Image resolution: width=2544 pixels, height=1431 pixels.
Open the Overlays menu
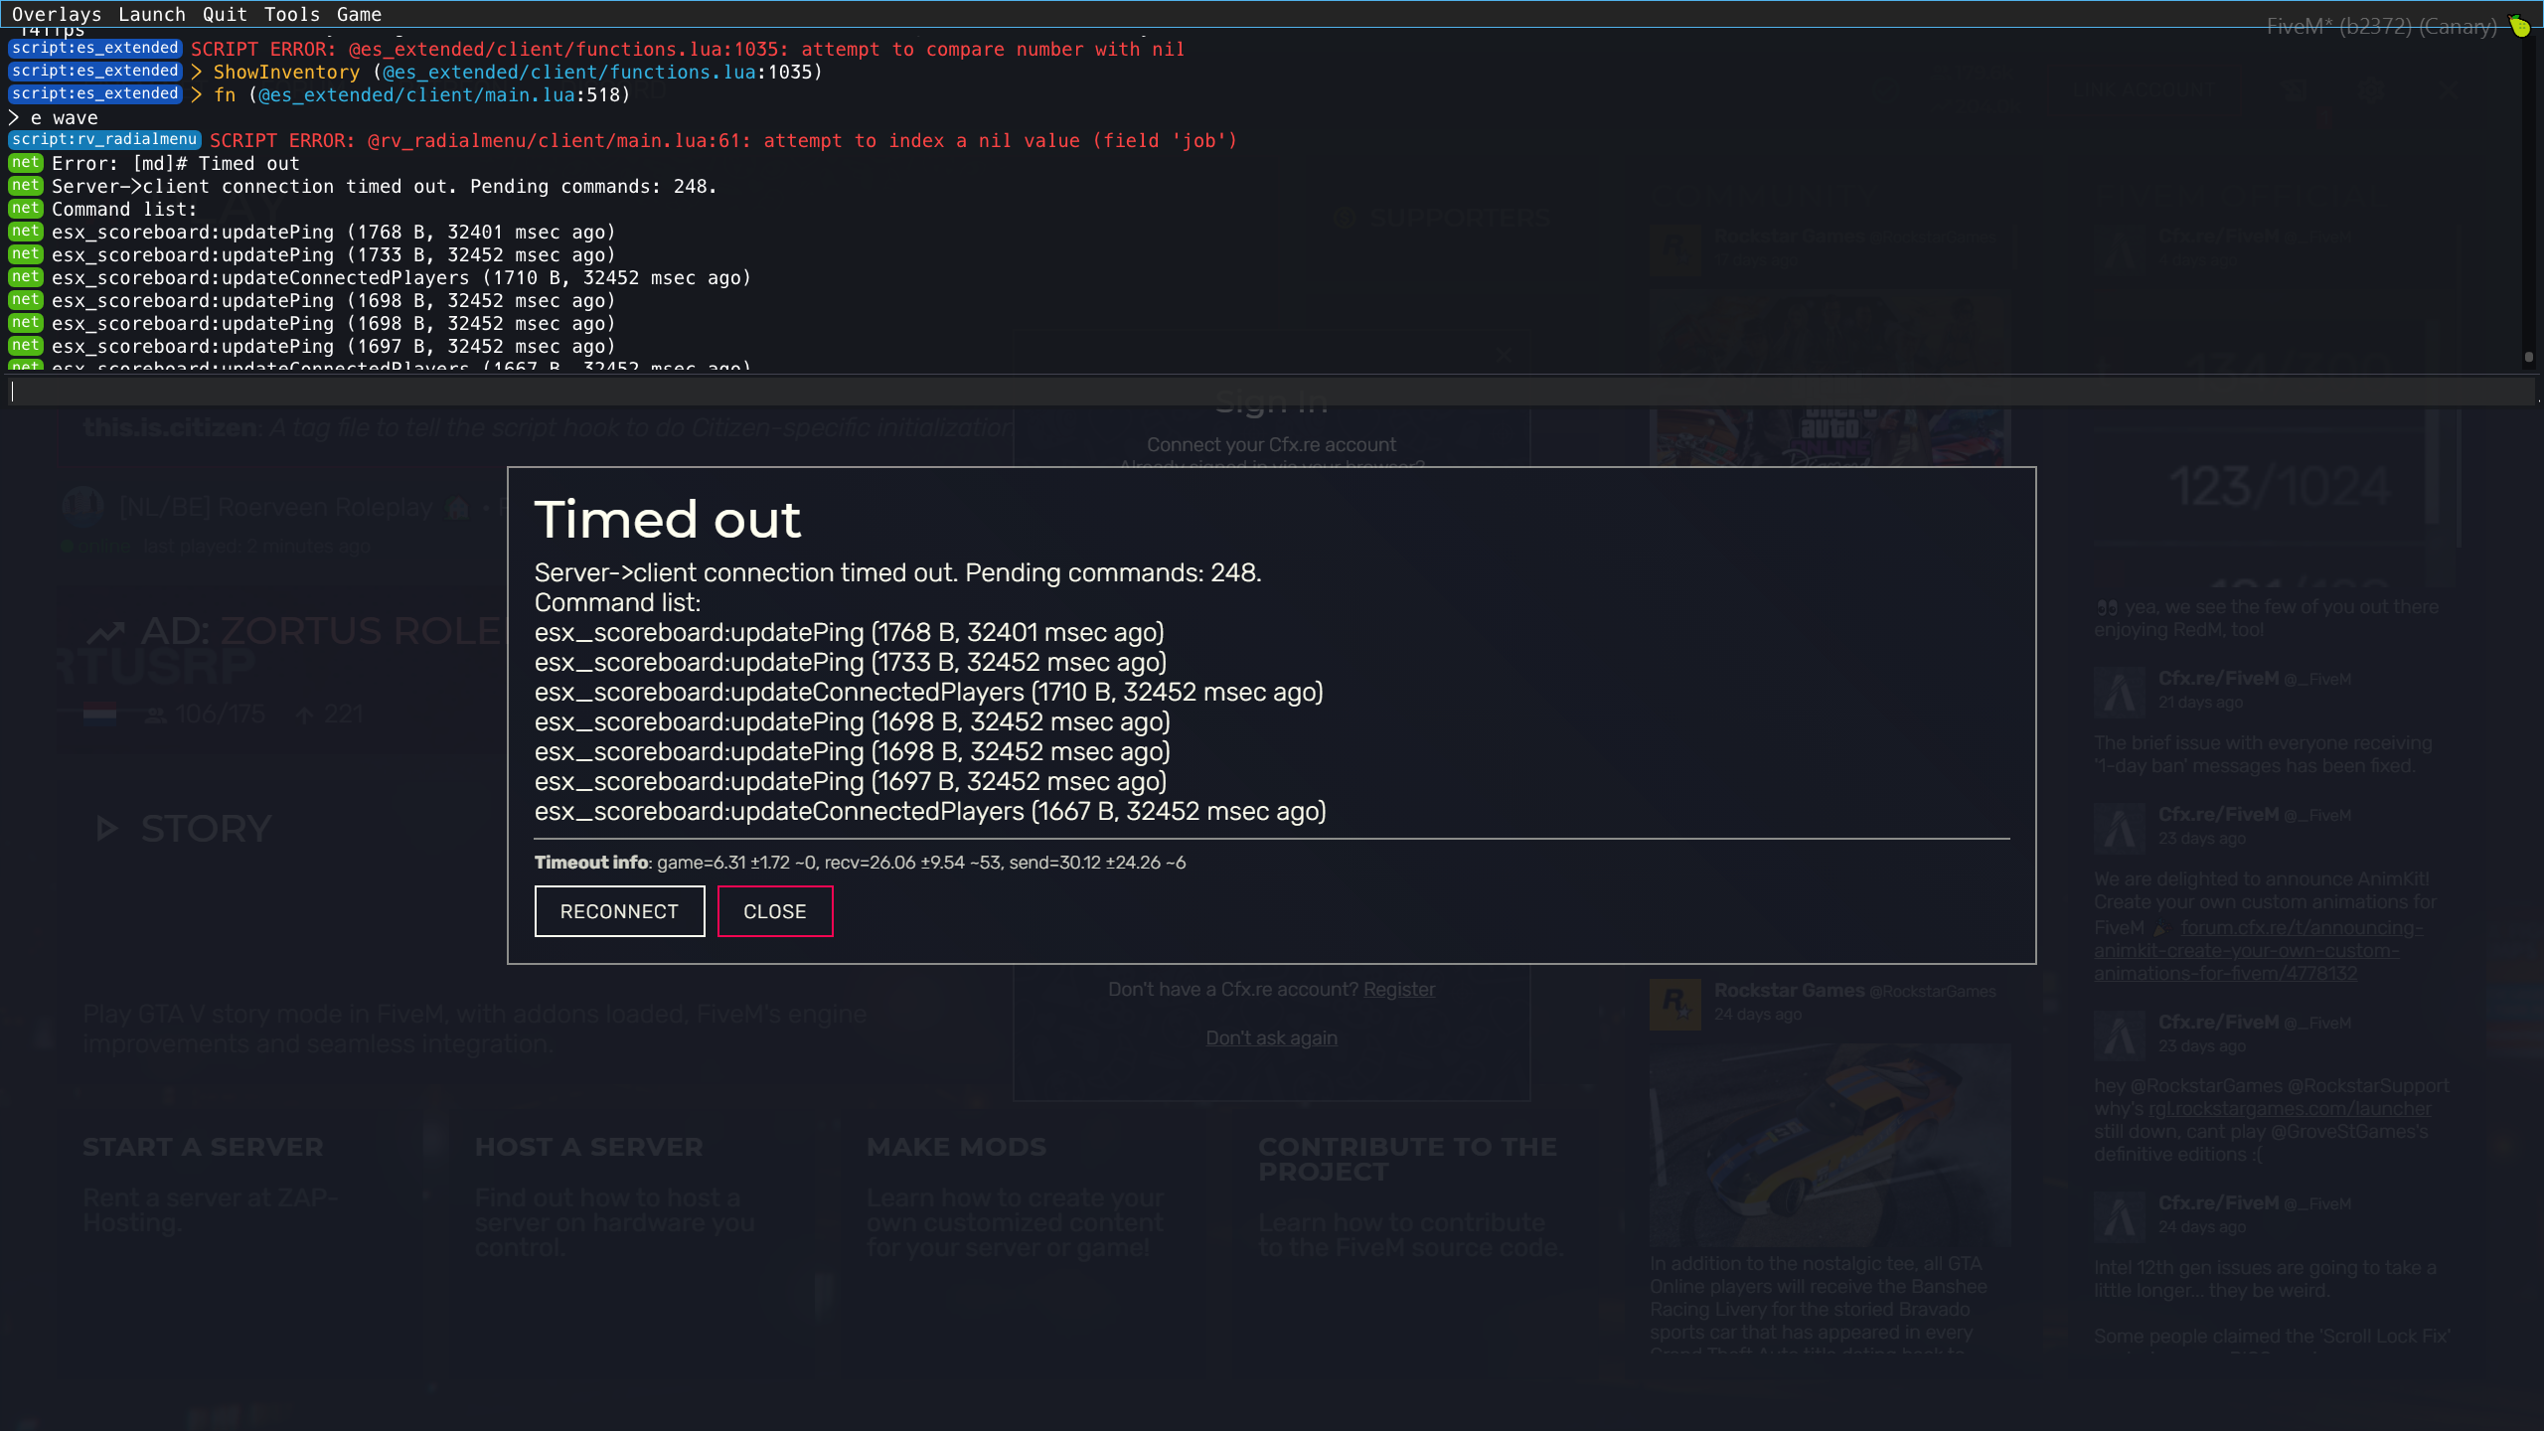click(x=57, y=14)
